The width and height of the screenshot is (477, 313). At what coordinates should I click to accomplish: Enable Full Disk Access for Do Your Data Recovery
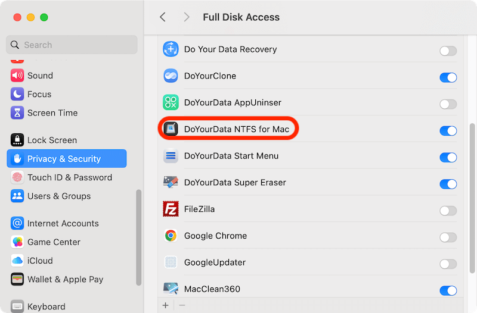448,51
